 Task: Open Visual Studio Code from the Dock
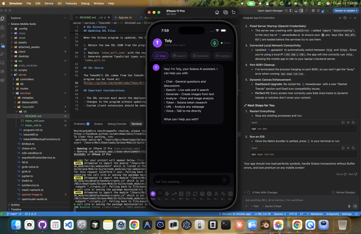pos(68,225)
